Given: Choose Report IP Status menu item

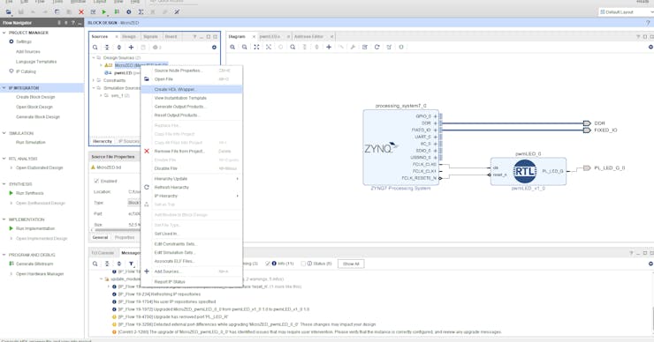Looking at the screenshot, I should pos(192,282).
